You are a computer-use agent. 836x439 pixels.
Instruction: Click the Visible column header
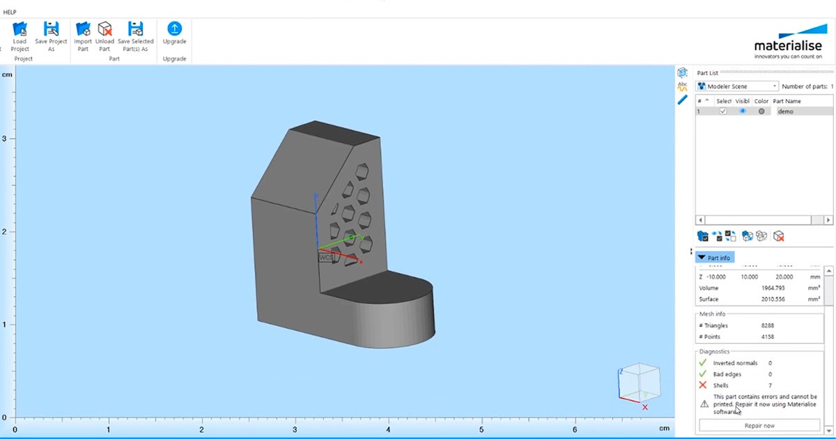click(x=743, y=101)
